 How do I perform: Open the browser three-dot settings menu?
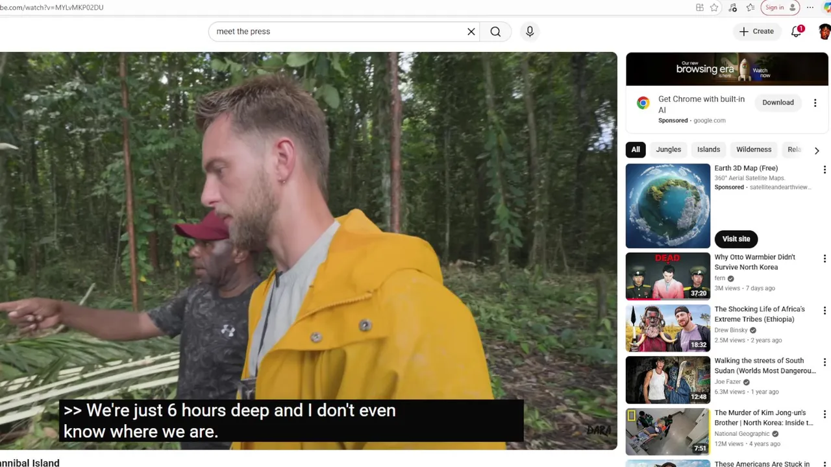tap(810, 8)
